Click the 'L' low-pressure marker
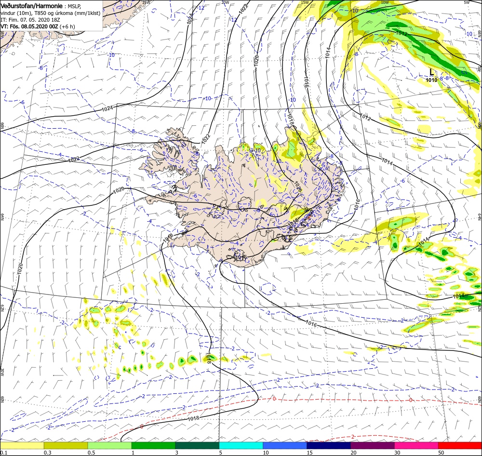 pyautogui.click(x=431, y=72)
